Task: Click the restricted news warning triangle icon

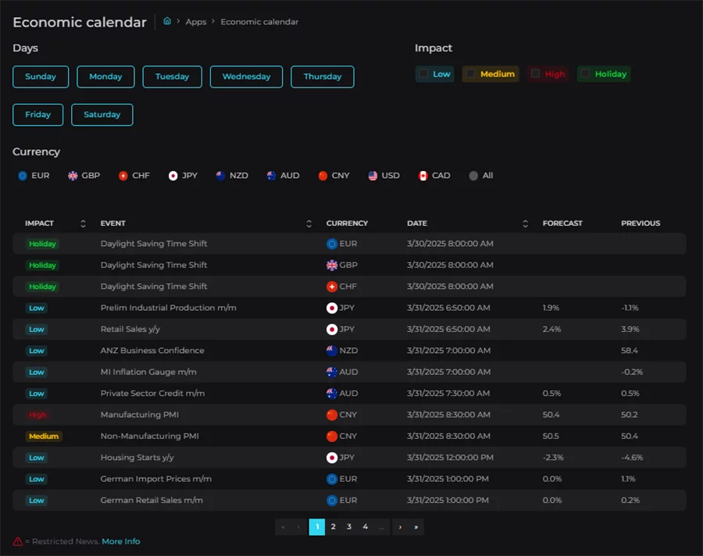Action: tap(17, 542)
